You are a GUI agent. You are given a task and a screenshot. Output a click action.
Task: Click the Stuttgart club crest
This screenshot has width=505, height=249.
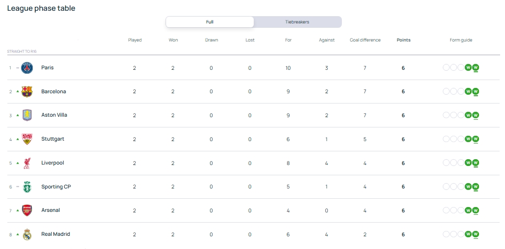27,139
